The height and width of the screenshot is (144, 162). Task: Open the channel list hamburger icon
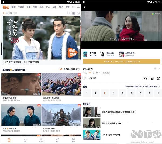[x=78, y=7]
